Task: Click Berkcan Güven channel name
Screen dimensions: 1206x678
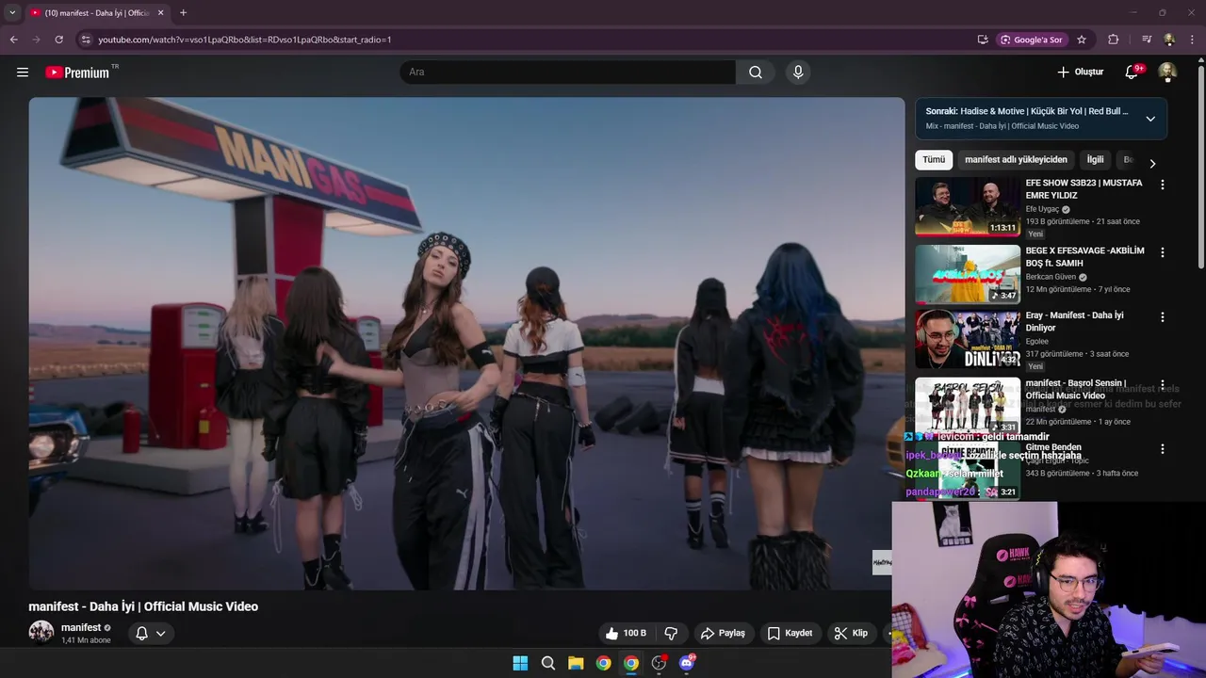Action: (1051, 277)
